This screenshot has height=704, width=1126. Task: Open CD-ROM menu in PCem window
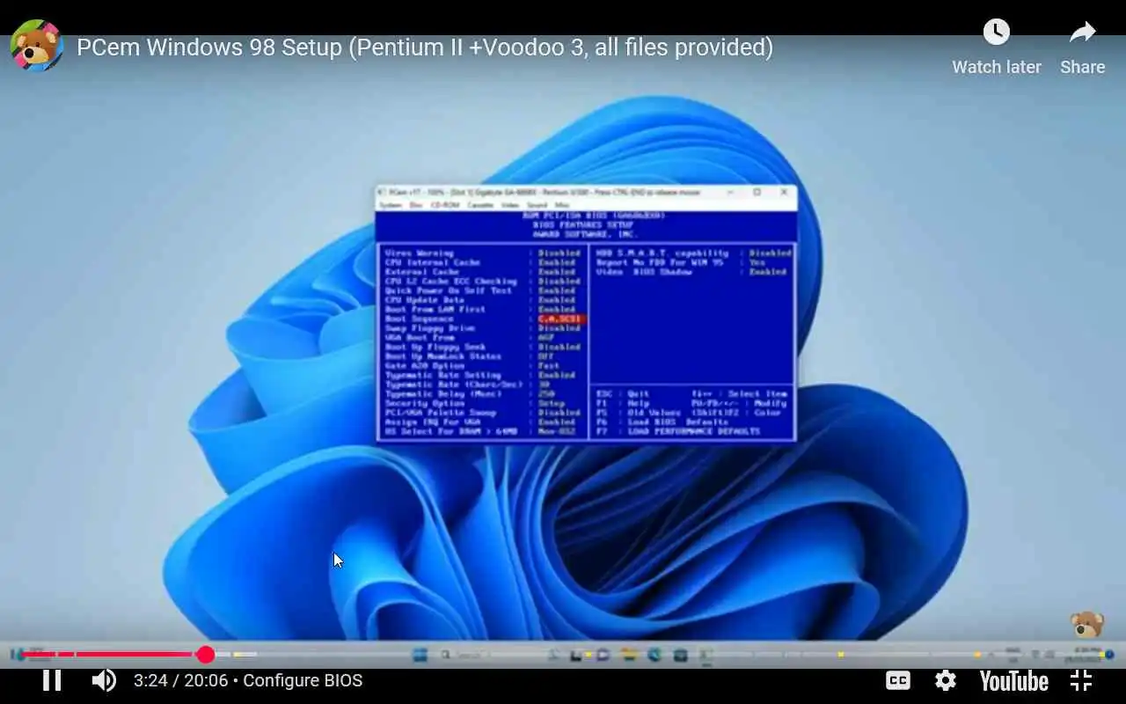[x=444, y=205]
